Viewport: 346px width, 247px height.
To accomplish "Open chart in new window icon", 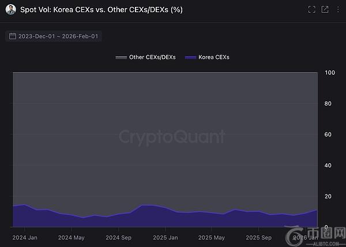I will 325,9.
